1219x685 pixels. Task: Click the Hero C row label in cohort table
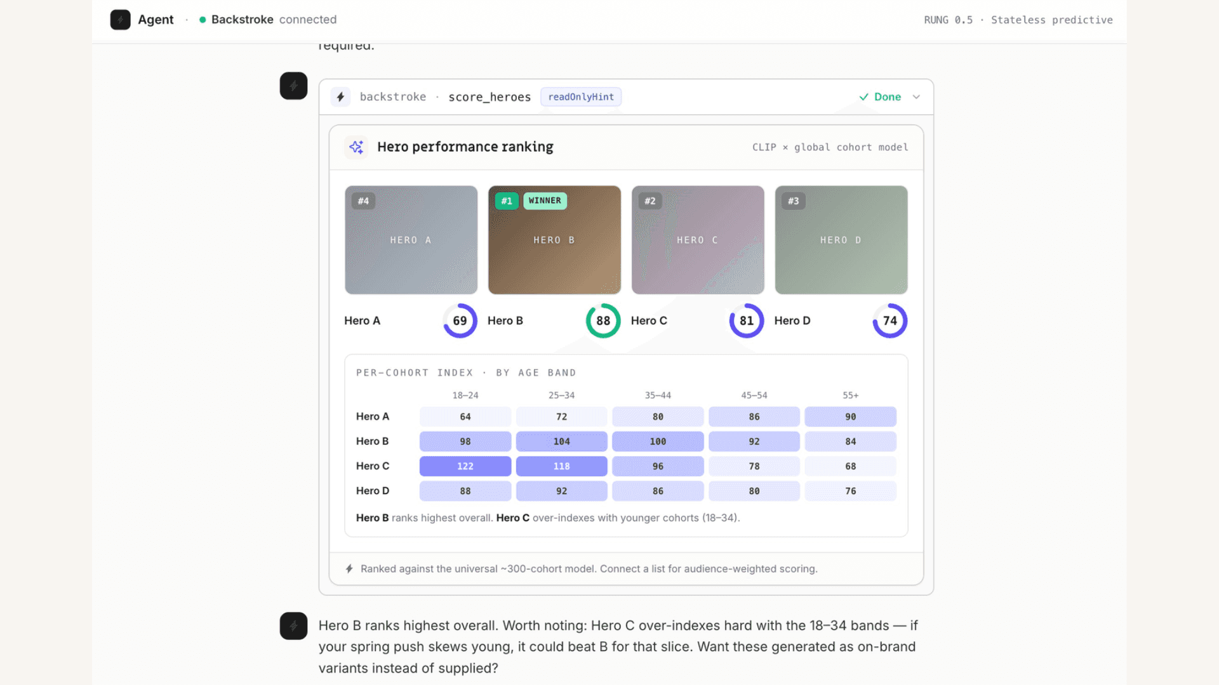(x=373, y=466)
